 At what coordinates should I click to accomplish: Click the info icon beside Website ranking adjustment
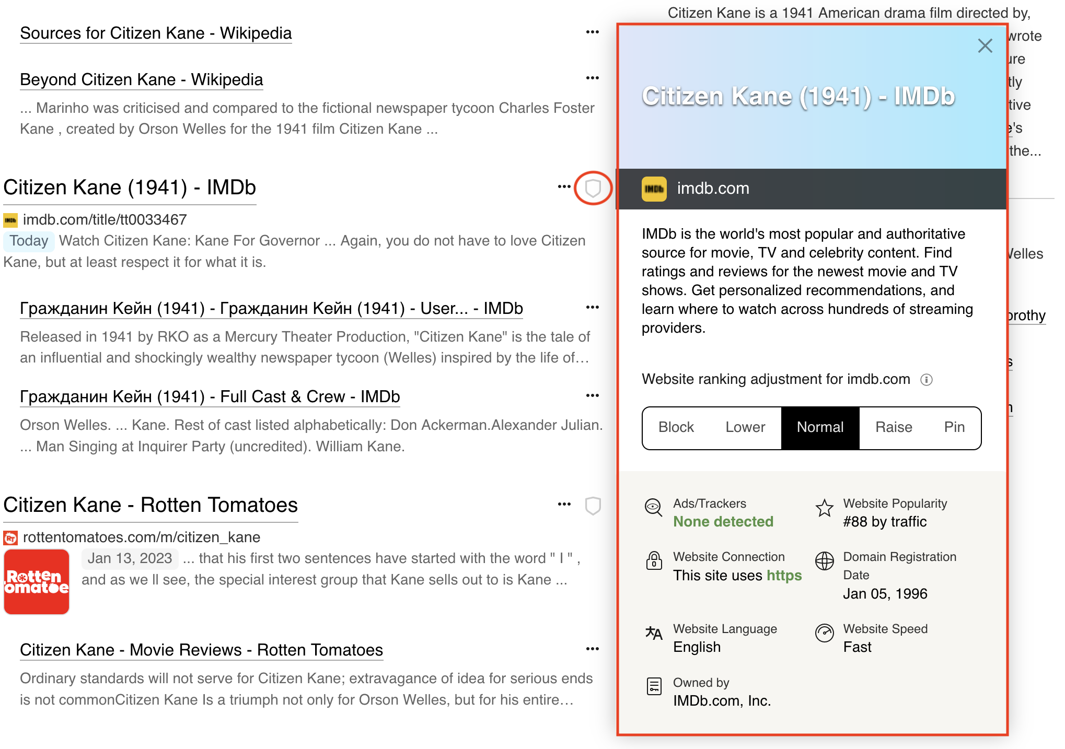tap(928, 380)
